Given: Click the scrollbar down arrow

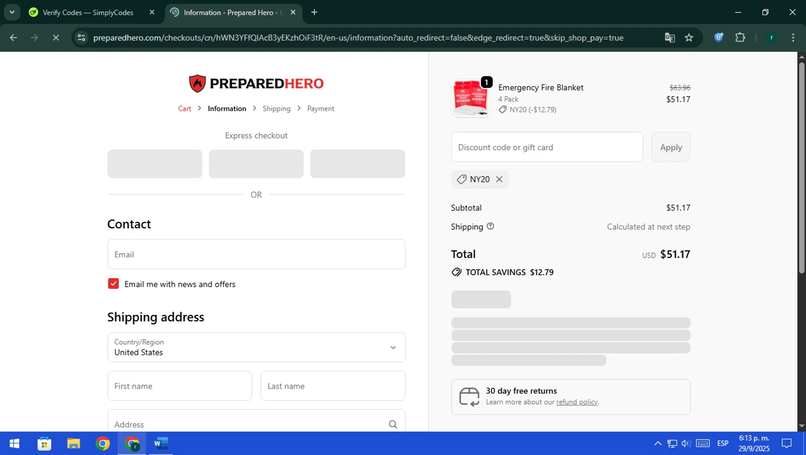Looking at the screenshot, I should coord(801,427).
